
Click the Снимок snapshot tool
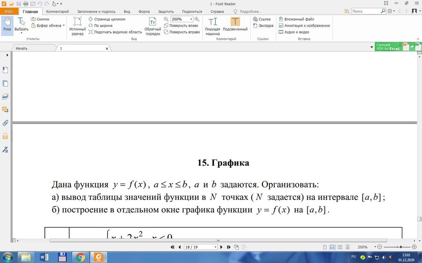pyautogui.click(x=40, y=19)
